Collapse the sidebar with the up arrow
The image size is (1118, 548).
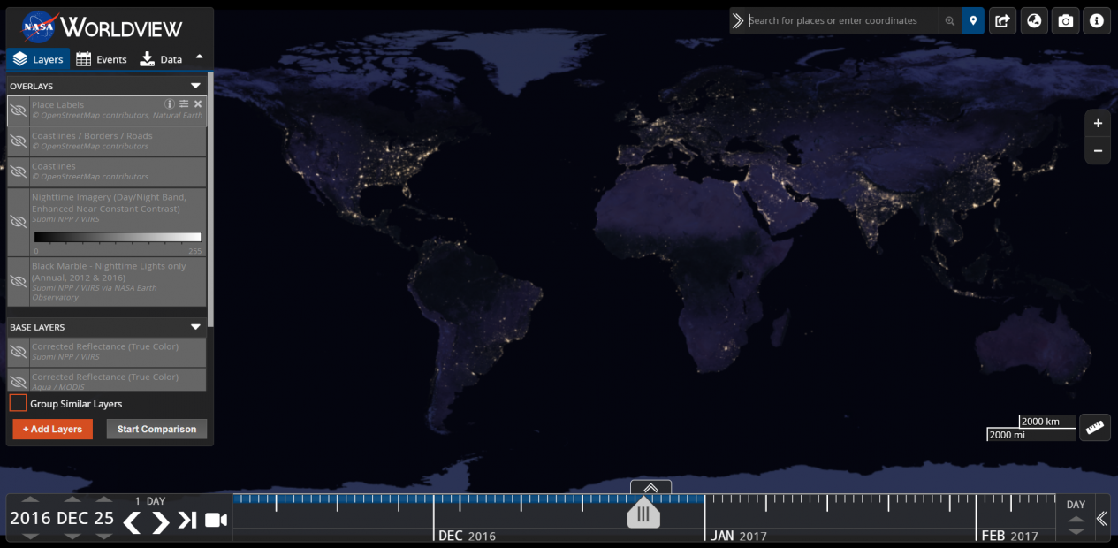pos(199,57)
